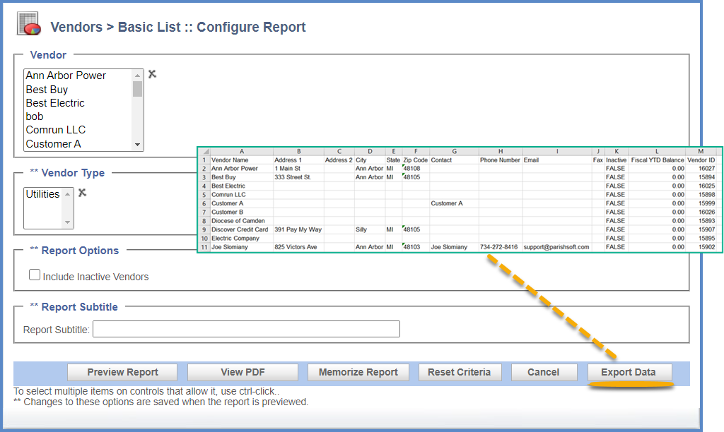
Task: Click Customer B cell in spreadsheet
Action: 242,212
